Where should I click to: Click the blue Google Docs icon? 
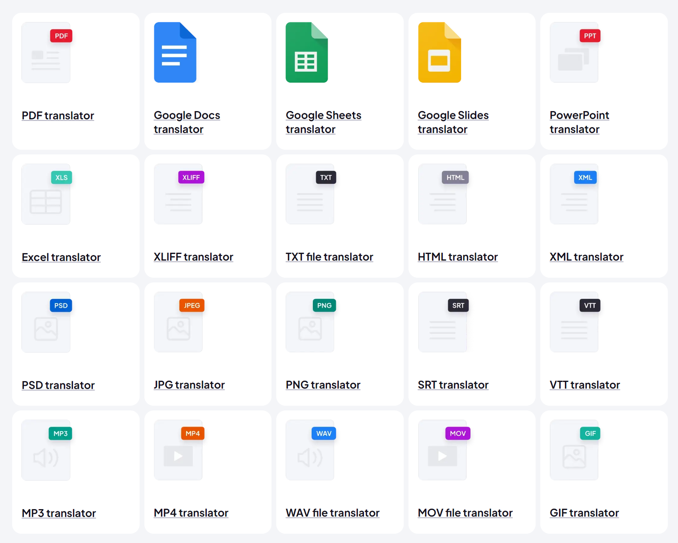pos(175,52)
